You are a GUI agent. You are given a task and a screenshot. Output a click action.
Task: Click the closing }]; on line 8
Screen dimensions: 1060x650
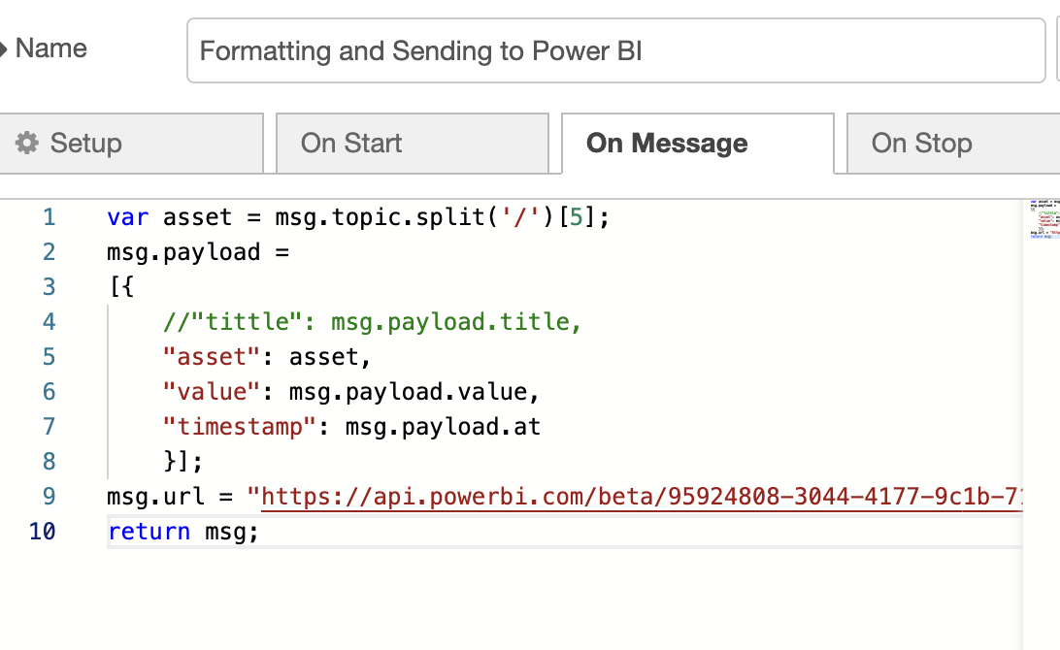pyautogui.click(x=183, y=462)
